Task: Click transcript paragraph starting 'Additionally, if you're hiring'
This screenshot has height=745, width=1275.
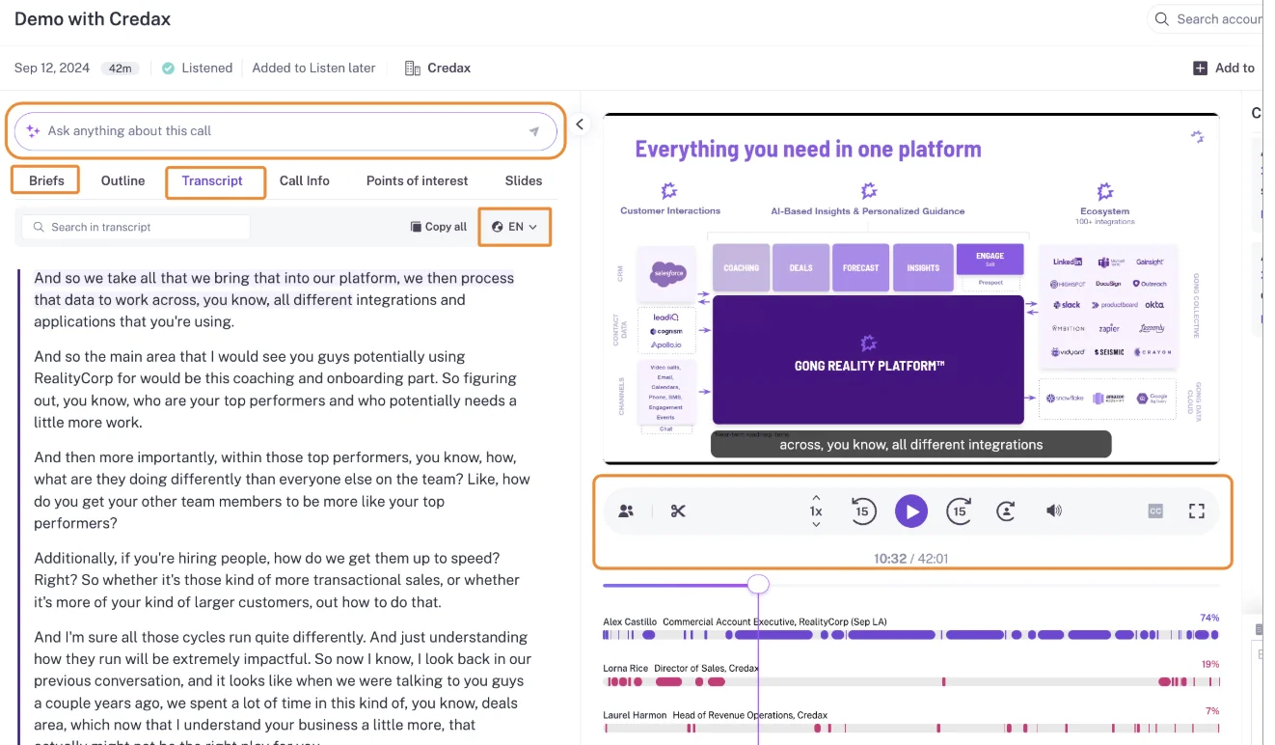Action: click(x=277, y=580)
